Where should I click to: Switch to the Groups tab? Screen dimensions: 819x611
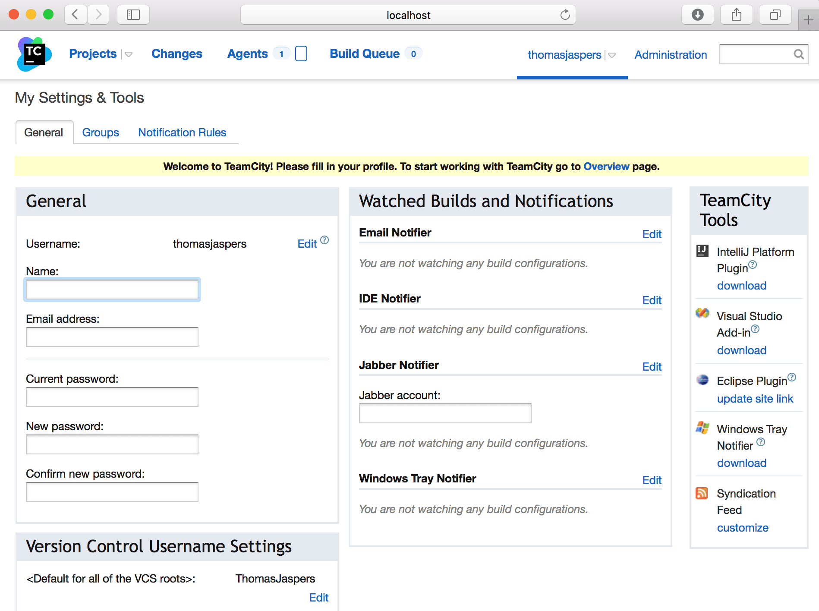pos(101,132)
